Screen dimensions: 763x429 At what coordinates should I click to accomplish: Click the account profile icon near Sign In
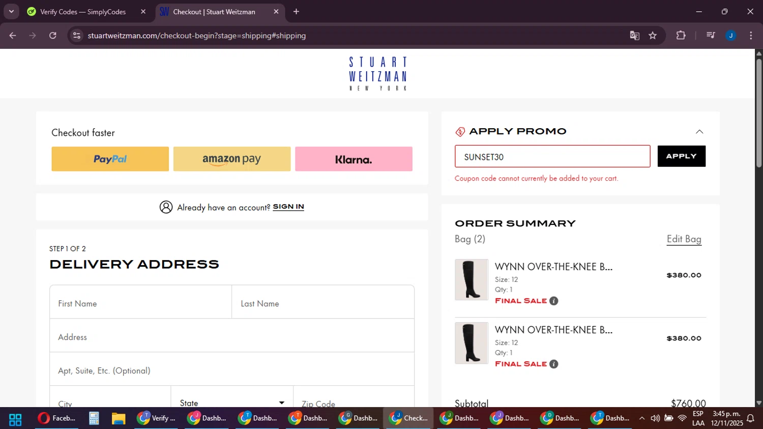point(166,207)
